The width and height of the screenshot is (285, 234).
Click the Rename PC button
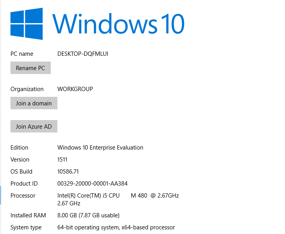tap(31, 68)
